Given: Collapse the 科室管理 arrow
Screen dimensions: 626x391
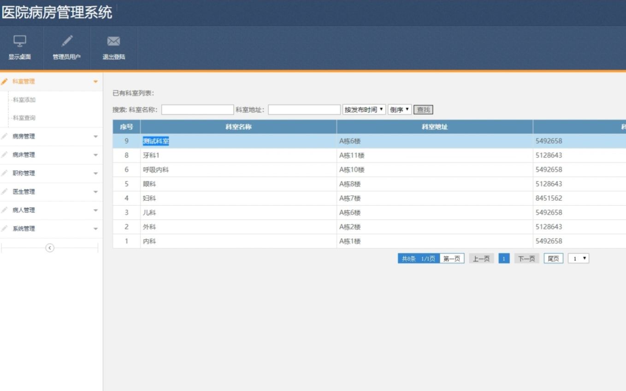Looking at the screenshot, I should 95,82.
